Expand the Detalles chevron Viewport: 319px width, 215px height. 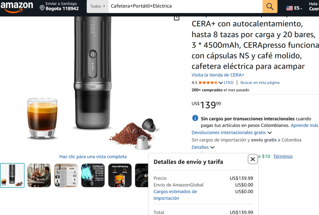(x=212, y=147)
